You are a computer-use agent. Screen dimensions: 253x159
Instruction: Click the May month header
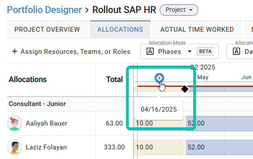coord(203,77)
